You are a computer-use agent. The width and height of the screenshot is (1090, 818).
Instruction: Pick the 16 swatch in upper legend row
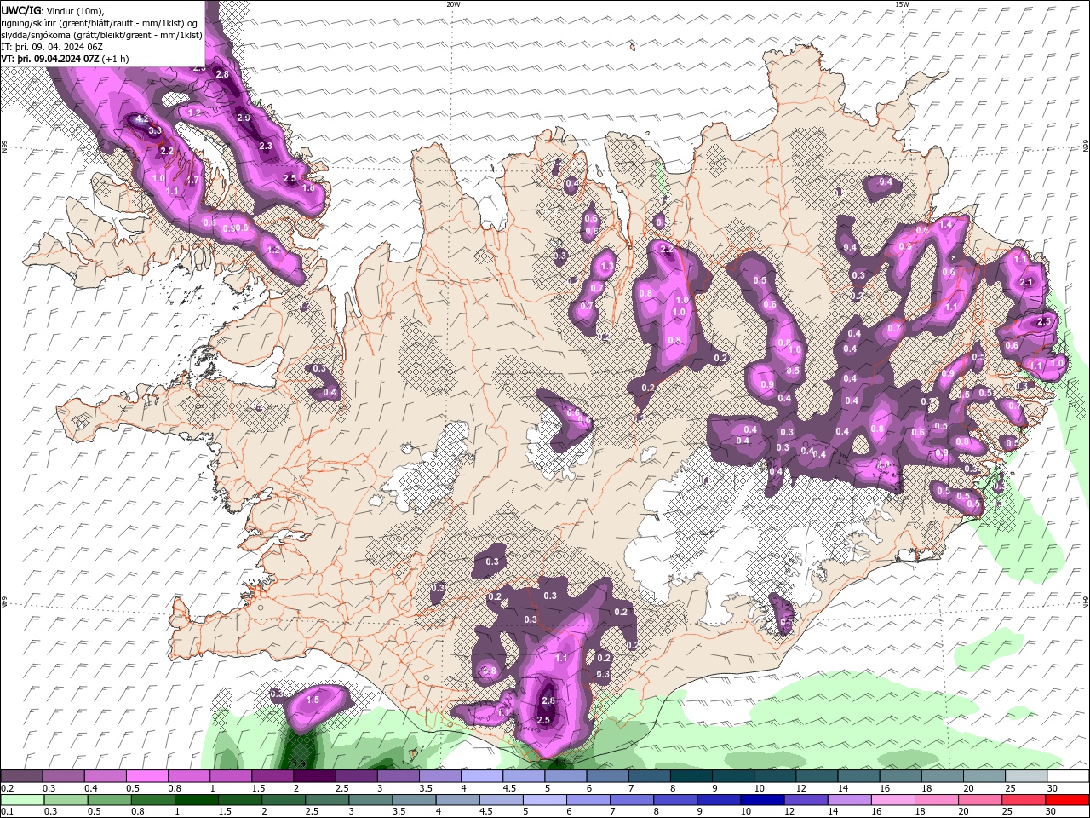(x=899, y=776)
